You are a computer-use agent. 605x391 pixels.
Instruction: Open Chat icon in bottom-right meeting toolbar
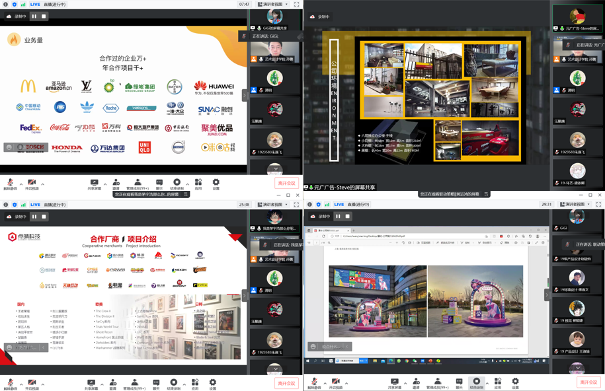[459, 383]
